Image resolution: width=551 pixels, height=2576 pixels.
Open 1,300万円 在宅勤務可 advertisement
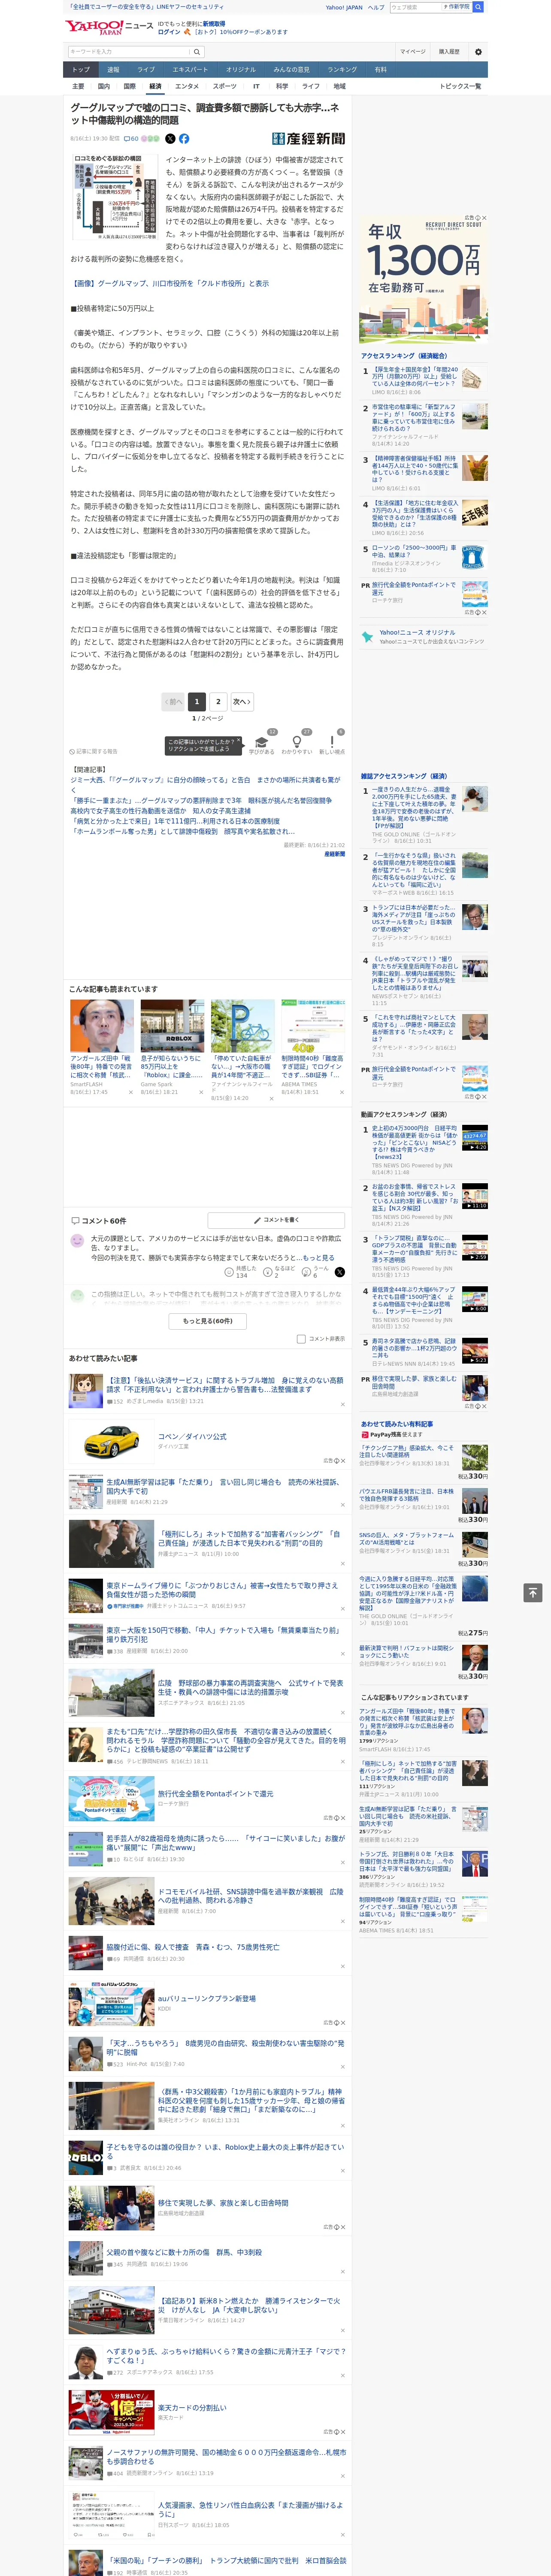tap(424, 280)
